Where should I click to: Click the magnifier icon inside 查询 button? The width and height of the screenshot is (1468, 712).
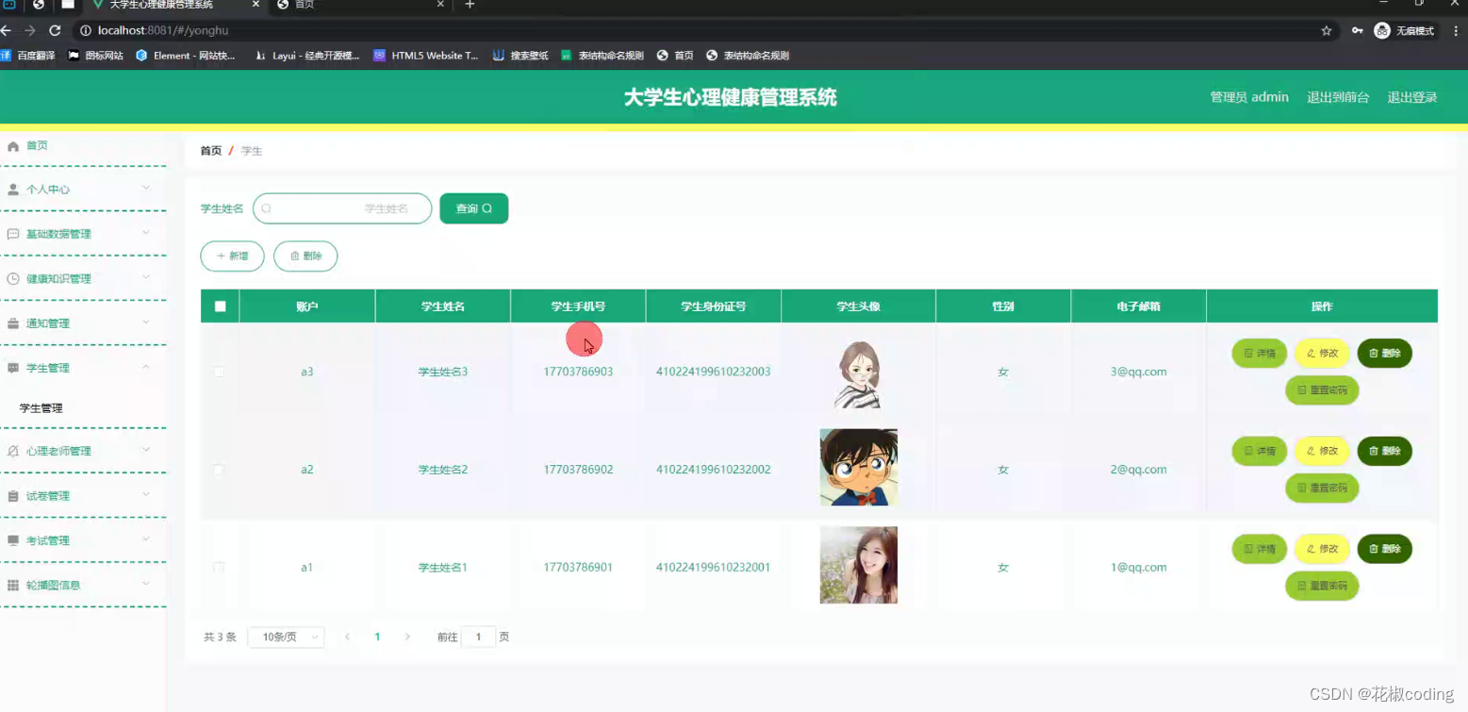click(x=487, y=208)
